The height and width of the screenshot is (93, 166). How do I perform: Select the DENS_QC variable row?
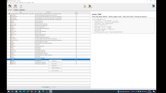[x=49, y=28]
